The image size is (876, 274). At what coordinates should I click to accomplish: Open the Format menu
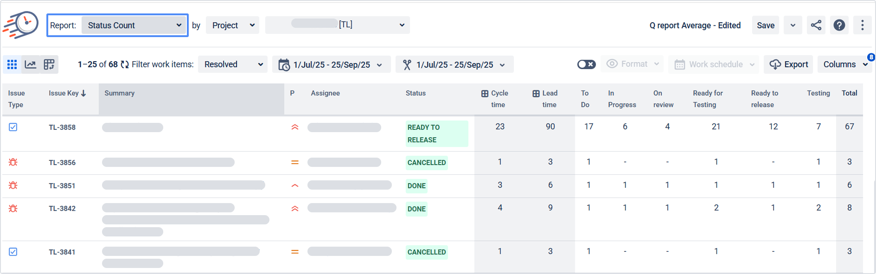(x=632, y=64)
